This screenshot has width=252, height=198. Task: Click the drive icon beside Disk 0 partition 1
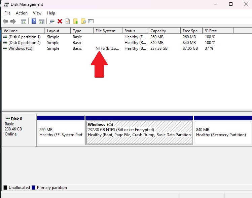point(5,37)
